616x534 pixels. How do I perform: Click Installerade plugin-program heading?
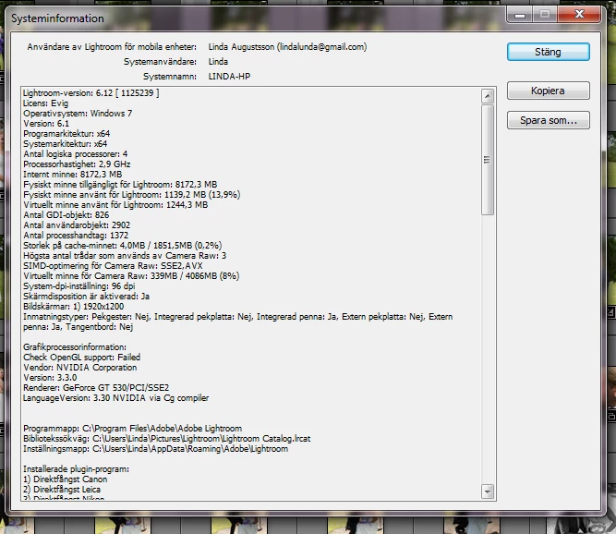pyautogui.click(x=76, y=469)
